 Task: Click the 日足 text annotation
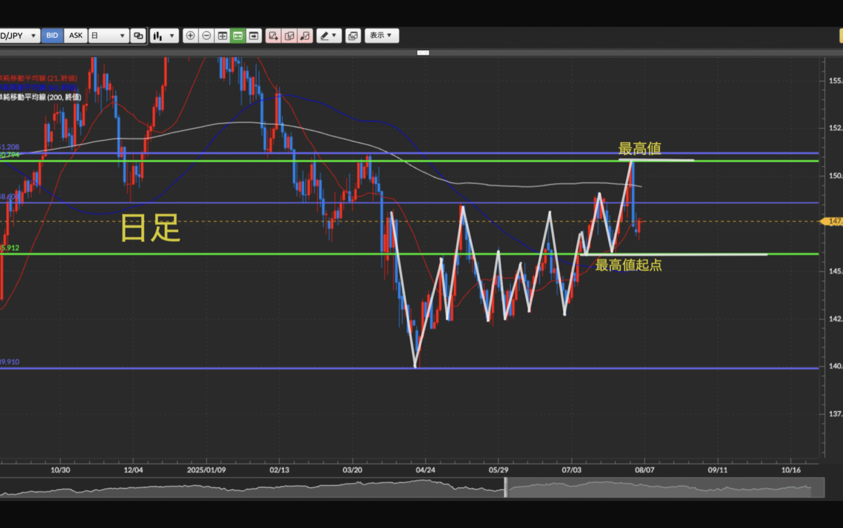[150, 228]
